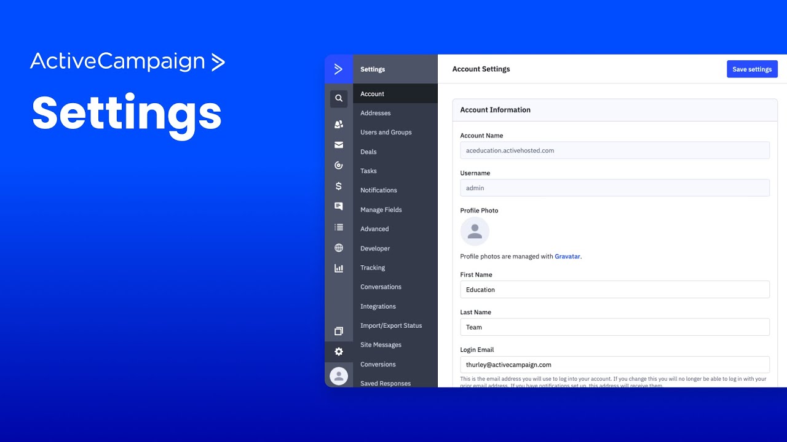Open the Automations icon in sidebar
The width and height of the screenshot is (787, 442).
(339, 165)
